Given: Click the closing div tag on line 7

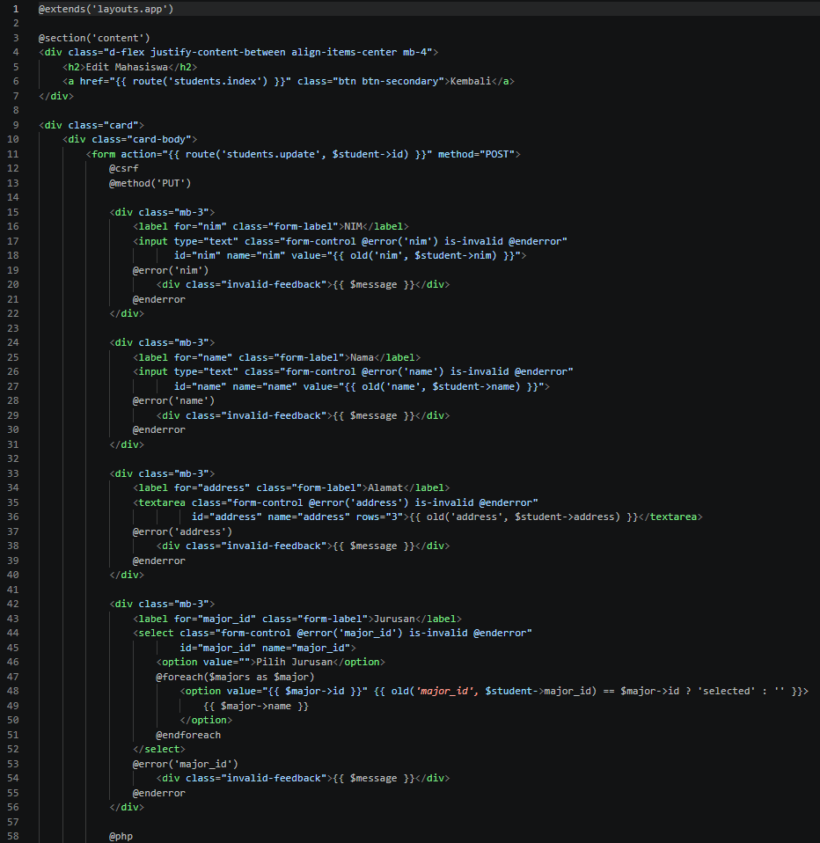Looking at the screenshot, I should click(56, 96).
